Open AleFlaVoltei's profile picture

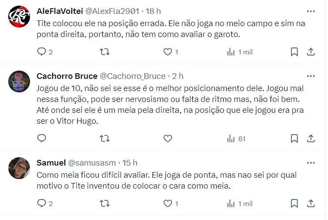(19, 17)
